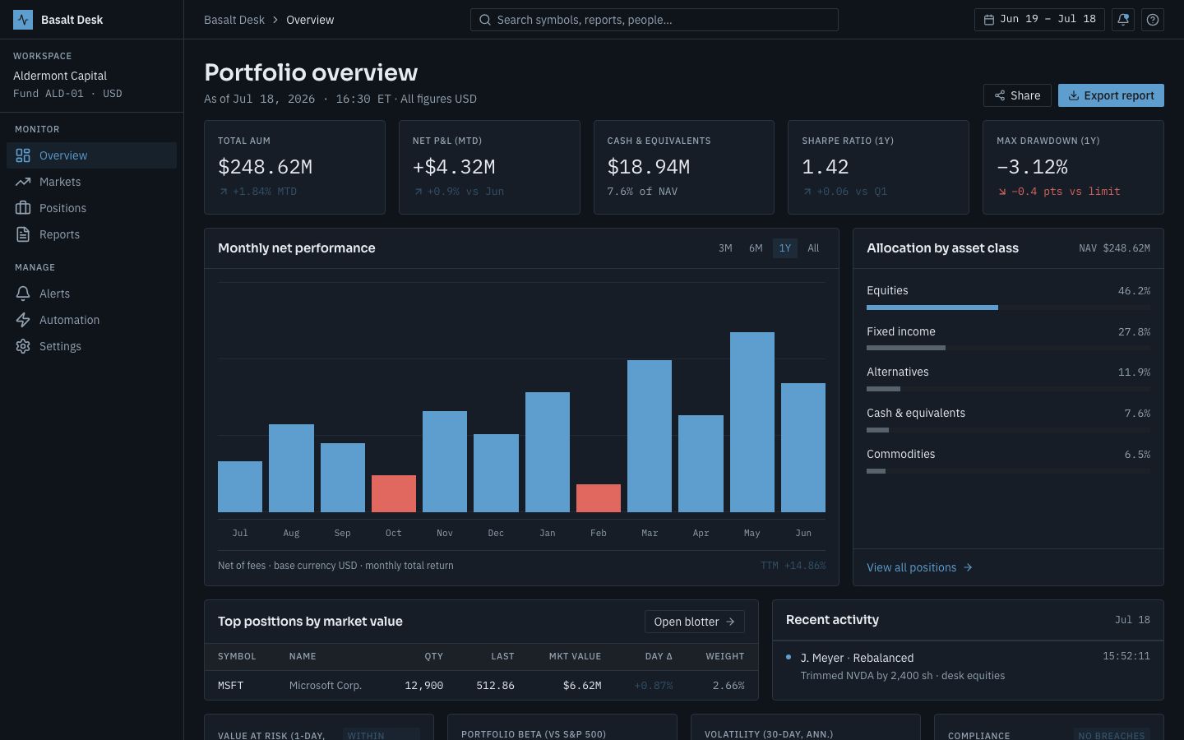The width and height of the screenshot is (1184, 740).
Task: Click the Alerts bell icon in sidebar
Action: click(x=23, y=294)
